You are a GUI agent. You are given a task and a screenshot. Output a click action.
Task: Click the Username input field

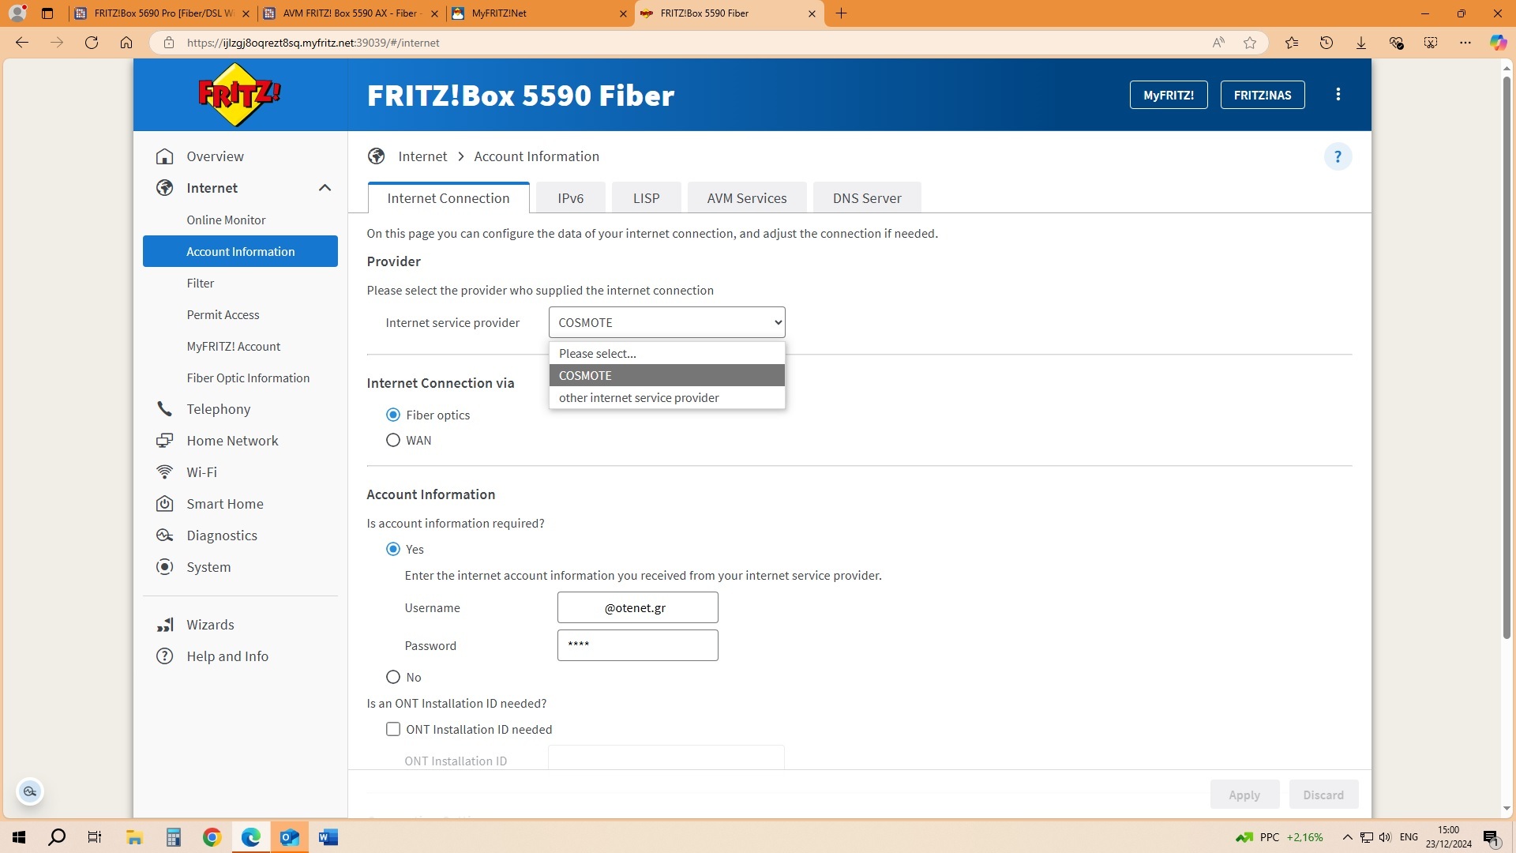[x=638, y=607]
